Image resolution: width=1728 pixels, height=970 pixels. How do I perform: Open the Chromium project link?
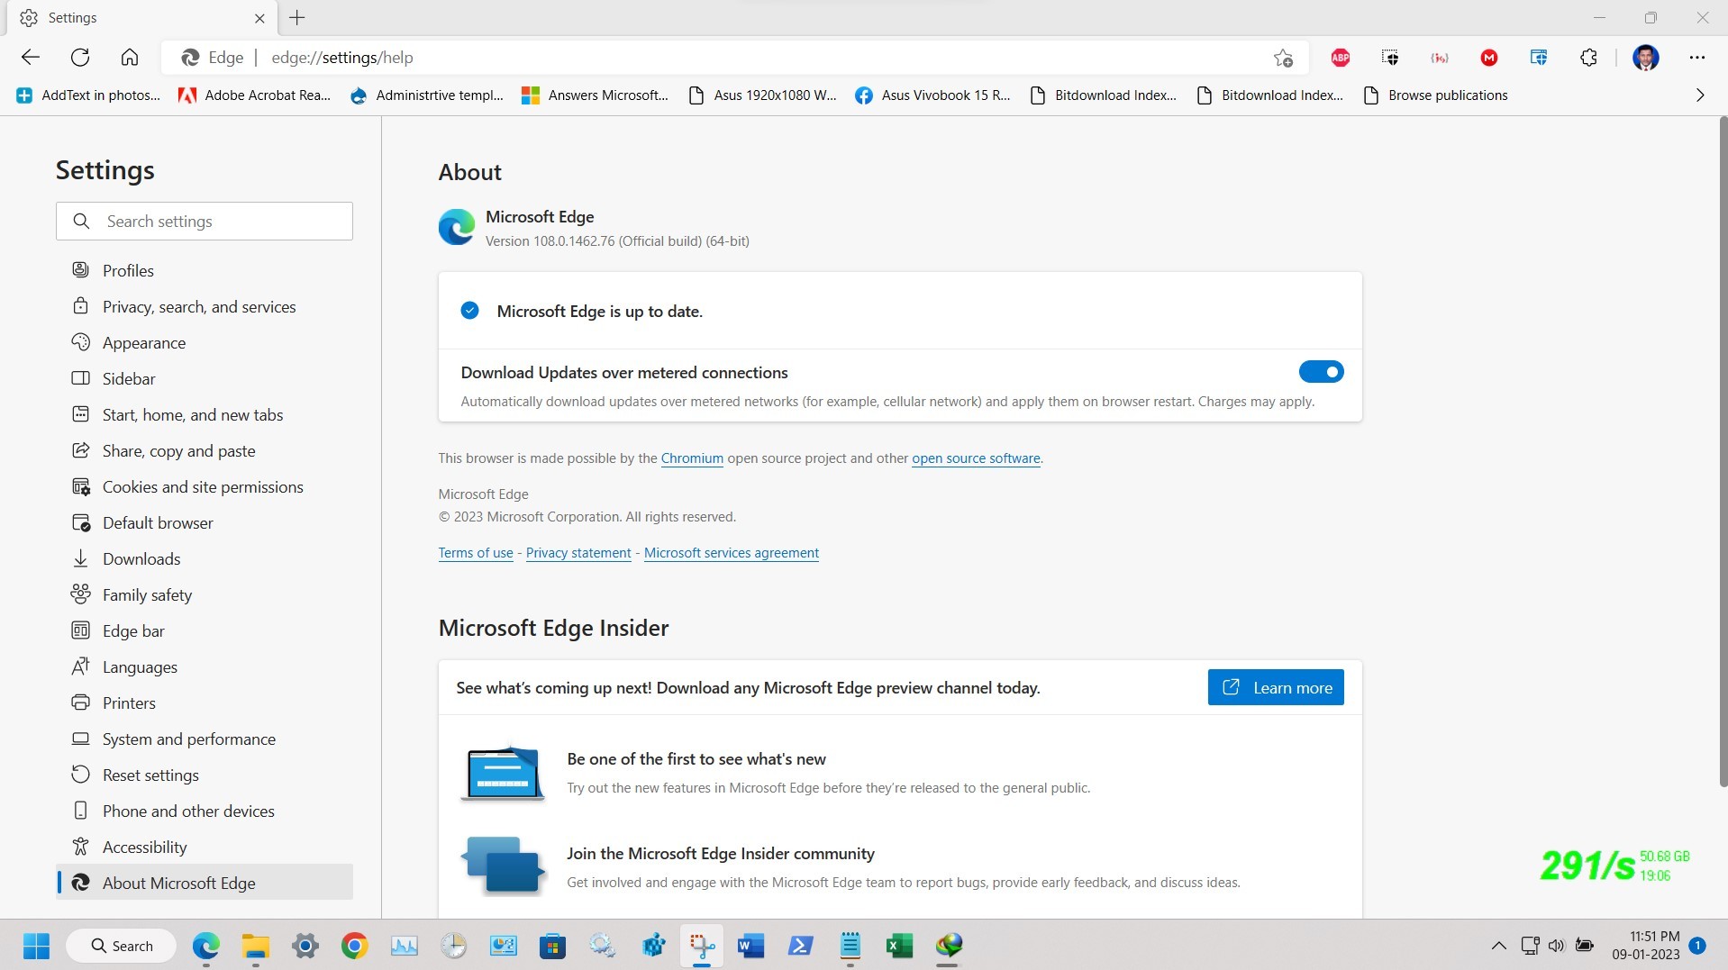[692, 458]
